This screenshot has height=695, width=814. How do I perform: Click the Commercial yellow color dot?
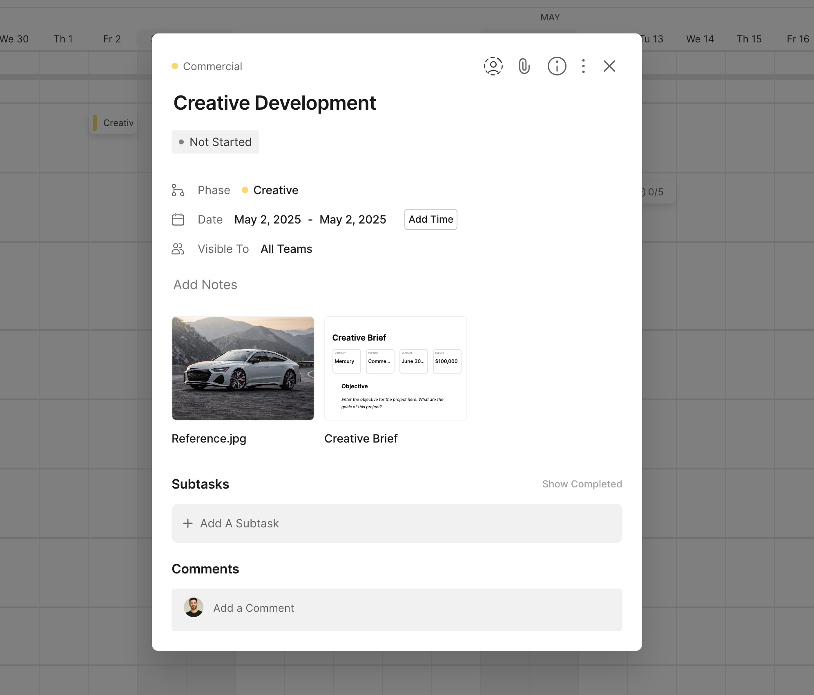click(175, 66)
